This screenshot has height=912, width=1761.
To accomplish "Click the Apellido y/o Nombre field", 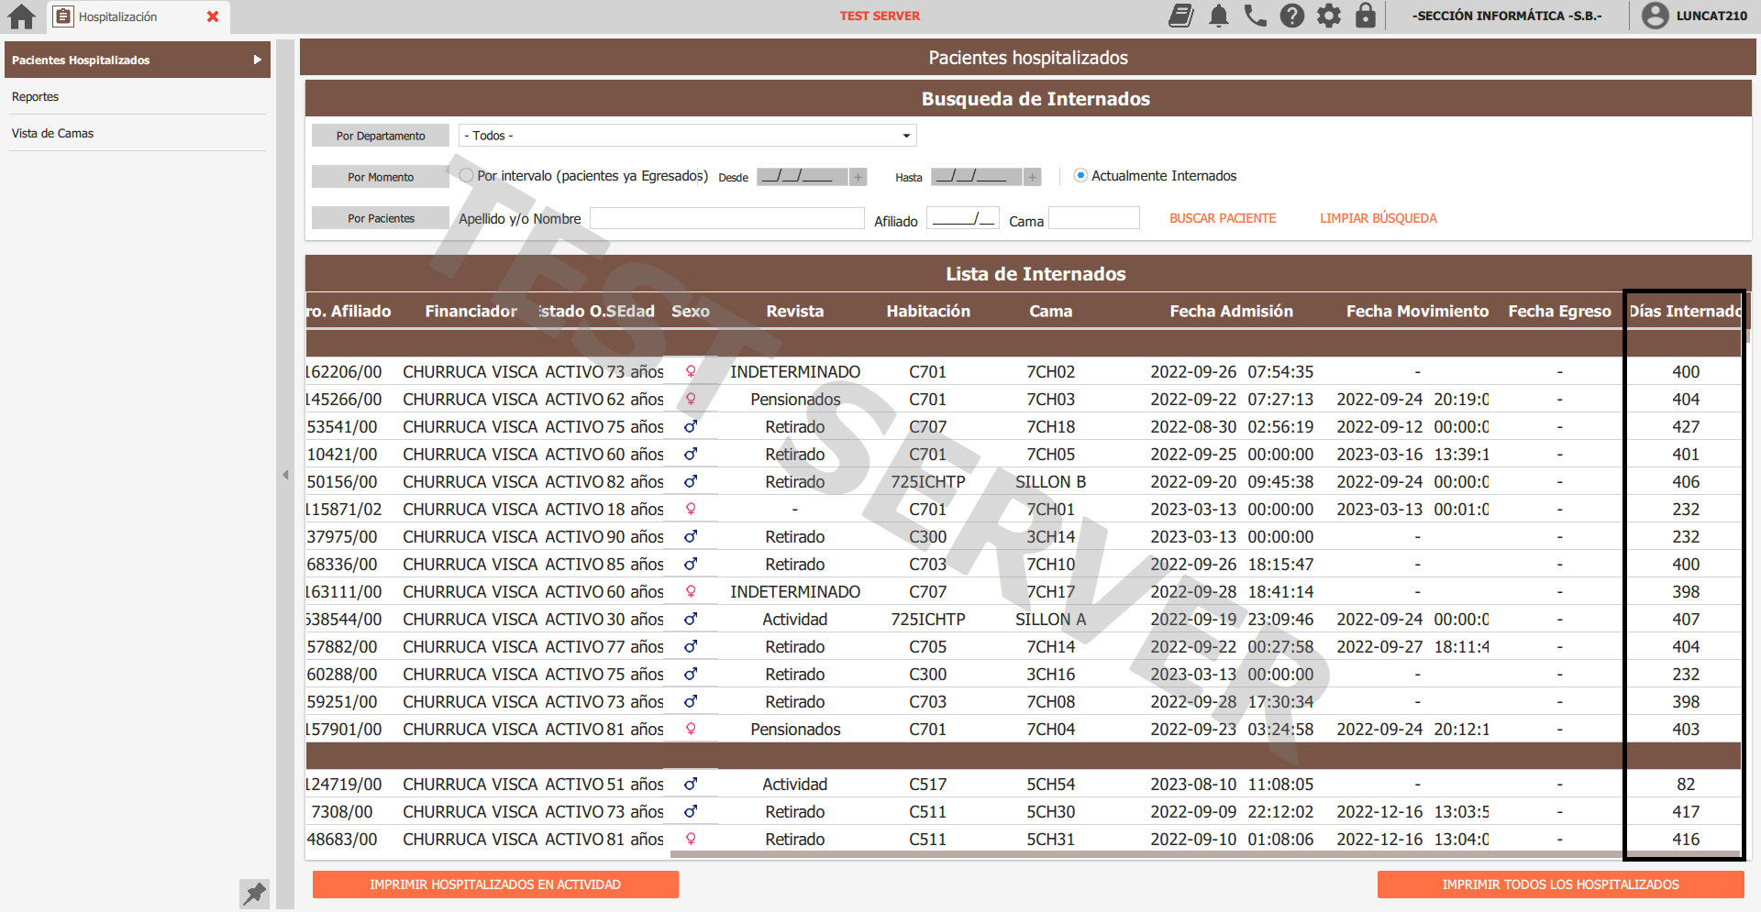I will coord(727,218).
